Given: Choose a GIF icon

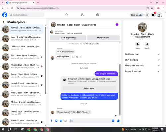Looking at the screenshot, I should coord(66,121).
